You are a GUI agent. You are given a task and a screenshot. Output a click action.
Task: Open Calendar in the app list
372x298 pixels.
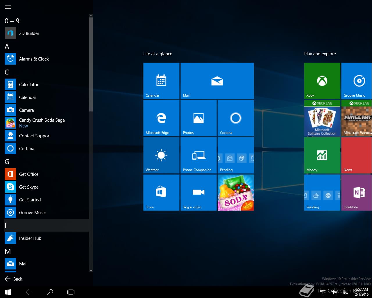pos(46,97)
